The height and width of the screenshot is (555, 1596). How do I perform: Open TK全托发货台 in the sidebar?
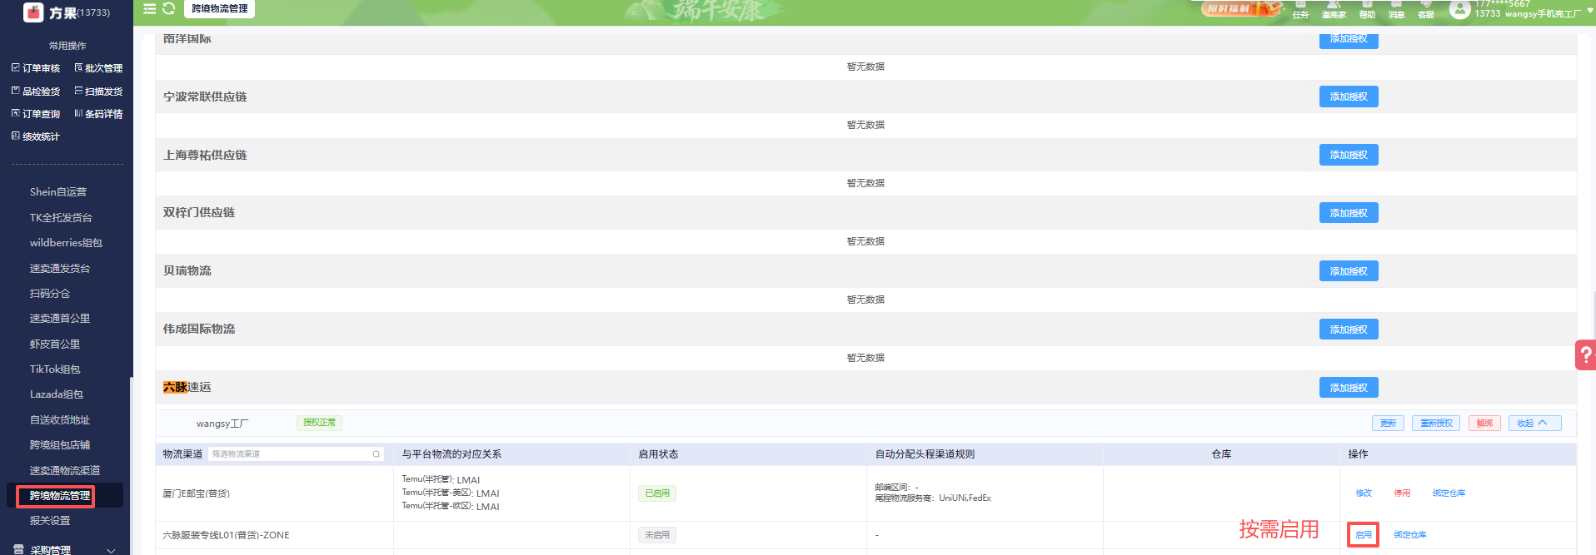61,218
